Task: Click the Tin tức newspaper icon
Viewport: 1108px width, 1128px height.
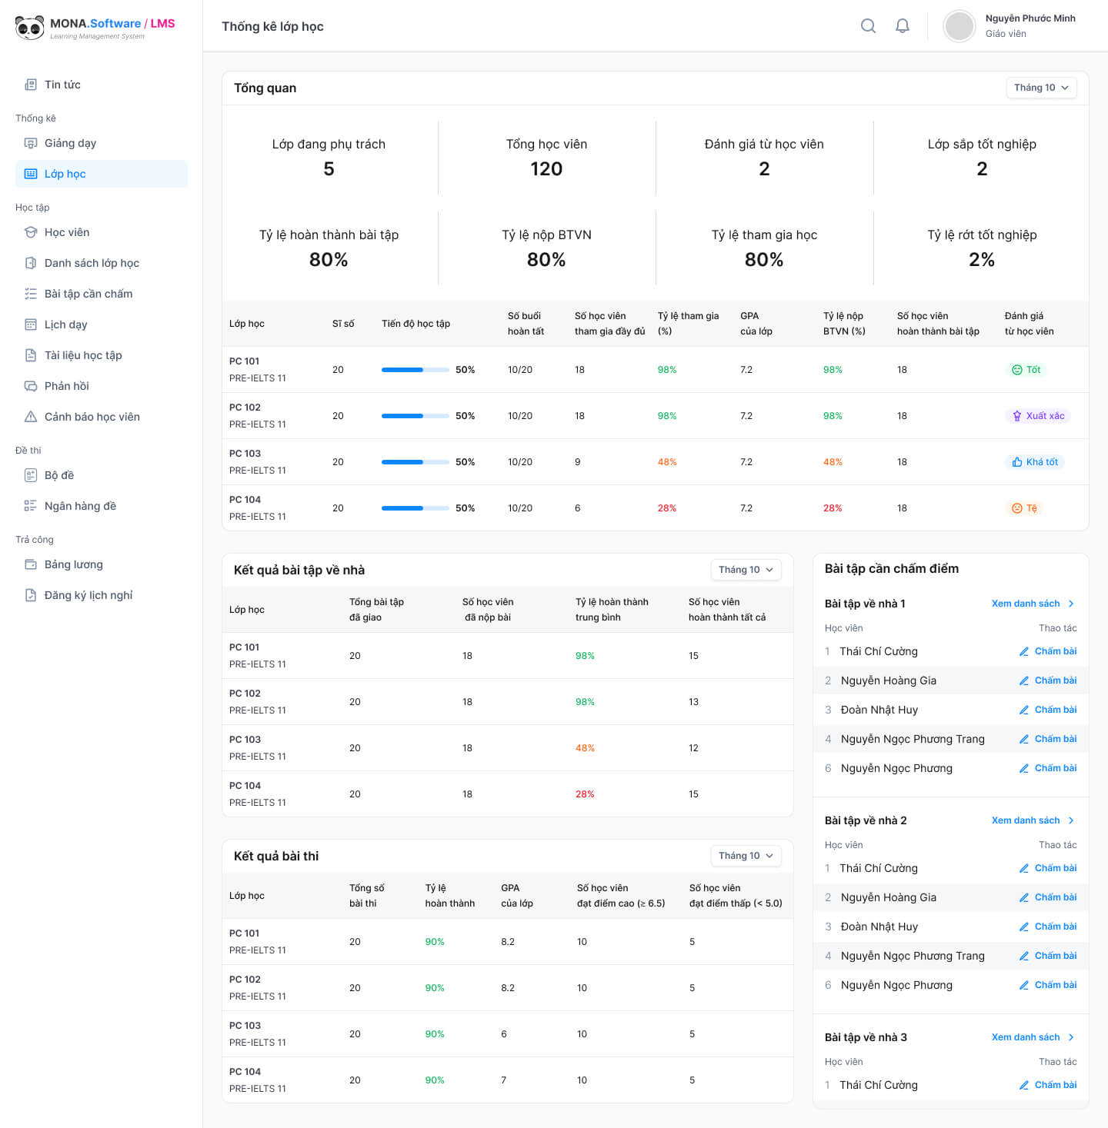Action: point(31,85)
